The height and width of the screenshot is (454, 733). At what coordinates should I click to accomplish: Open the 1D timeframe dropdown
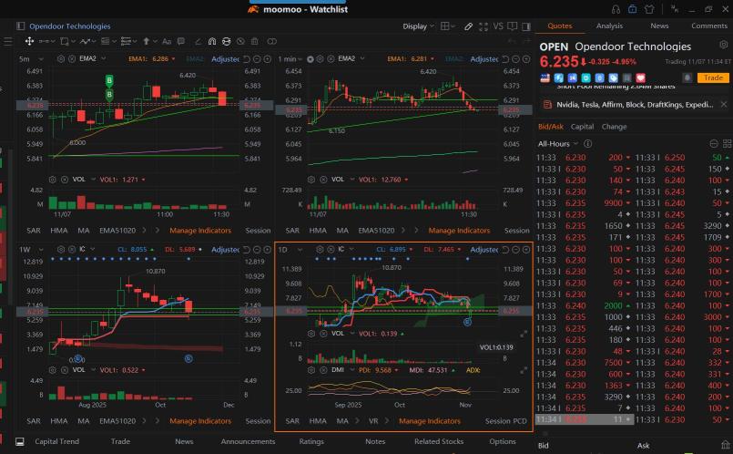point(290,250)
